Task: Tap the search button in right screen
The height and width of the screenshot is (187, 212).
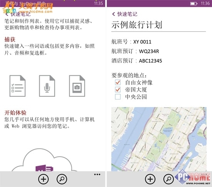Action: coord(168,179)
